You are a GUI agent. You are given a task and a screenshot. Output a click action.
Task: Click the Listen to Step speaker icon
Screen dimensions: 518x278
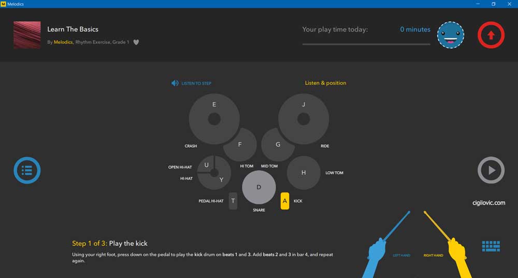pos(175,83)
